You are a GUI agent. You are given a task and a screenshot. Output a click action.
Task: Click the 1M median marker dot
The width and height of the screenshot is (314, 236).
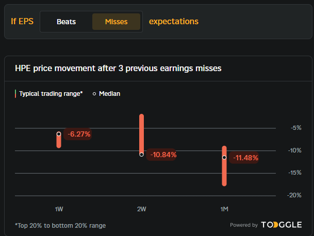tap(224, 158)
